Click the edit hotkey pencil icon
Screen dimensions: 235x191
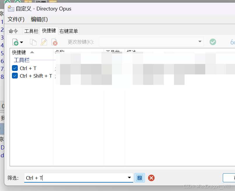[x=44, y=42]
